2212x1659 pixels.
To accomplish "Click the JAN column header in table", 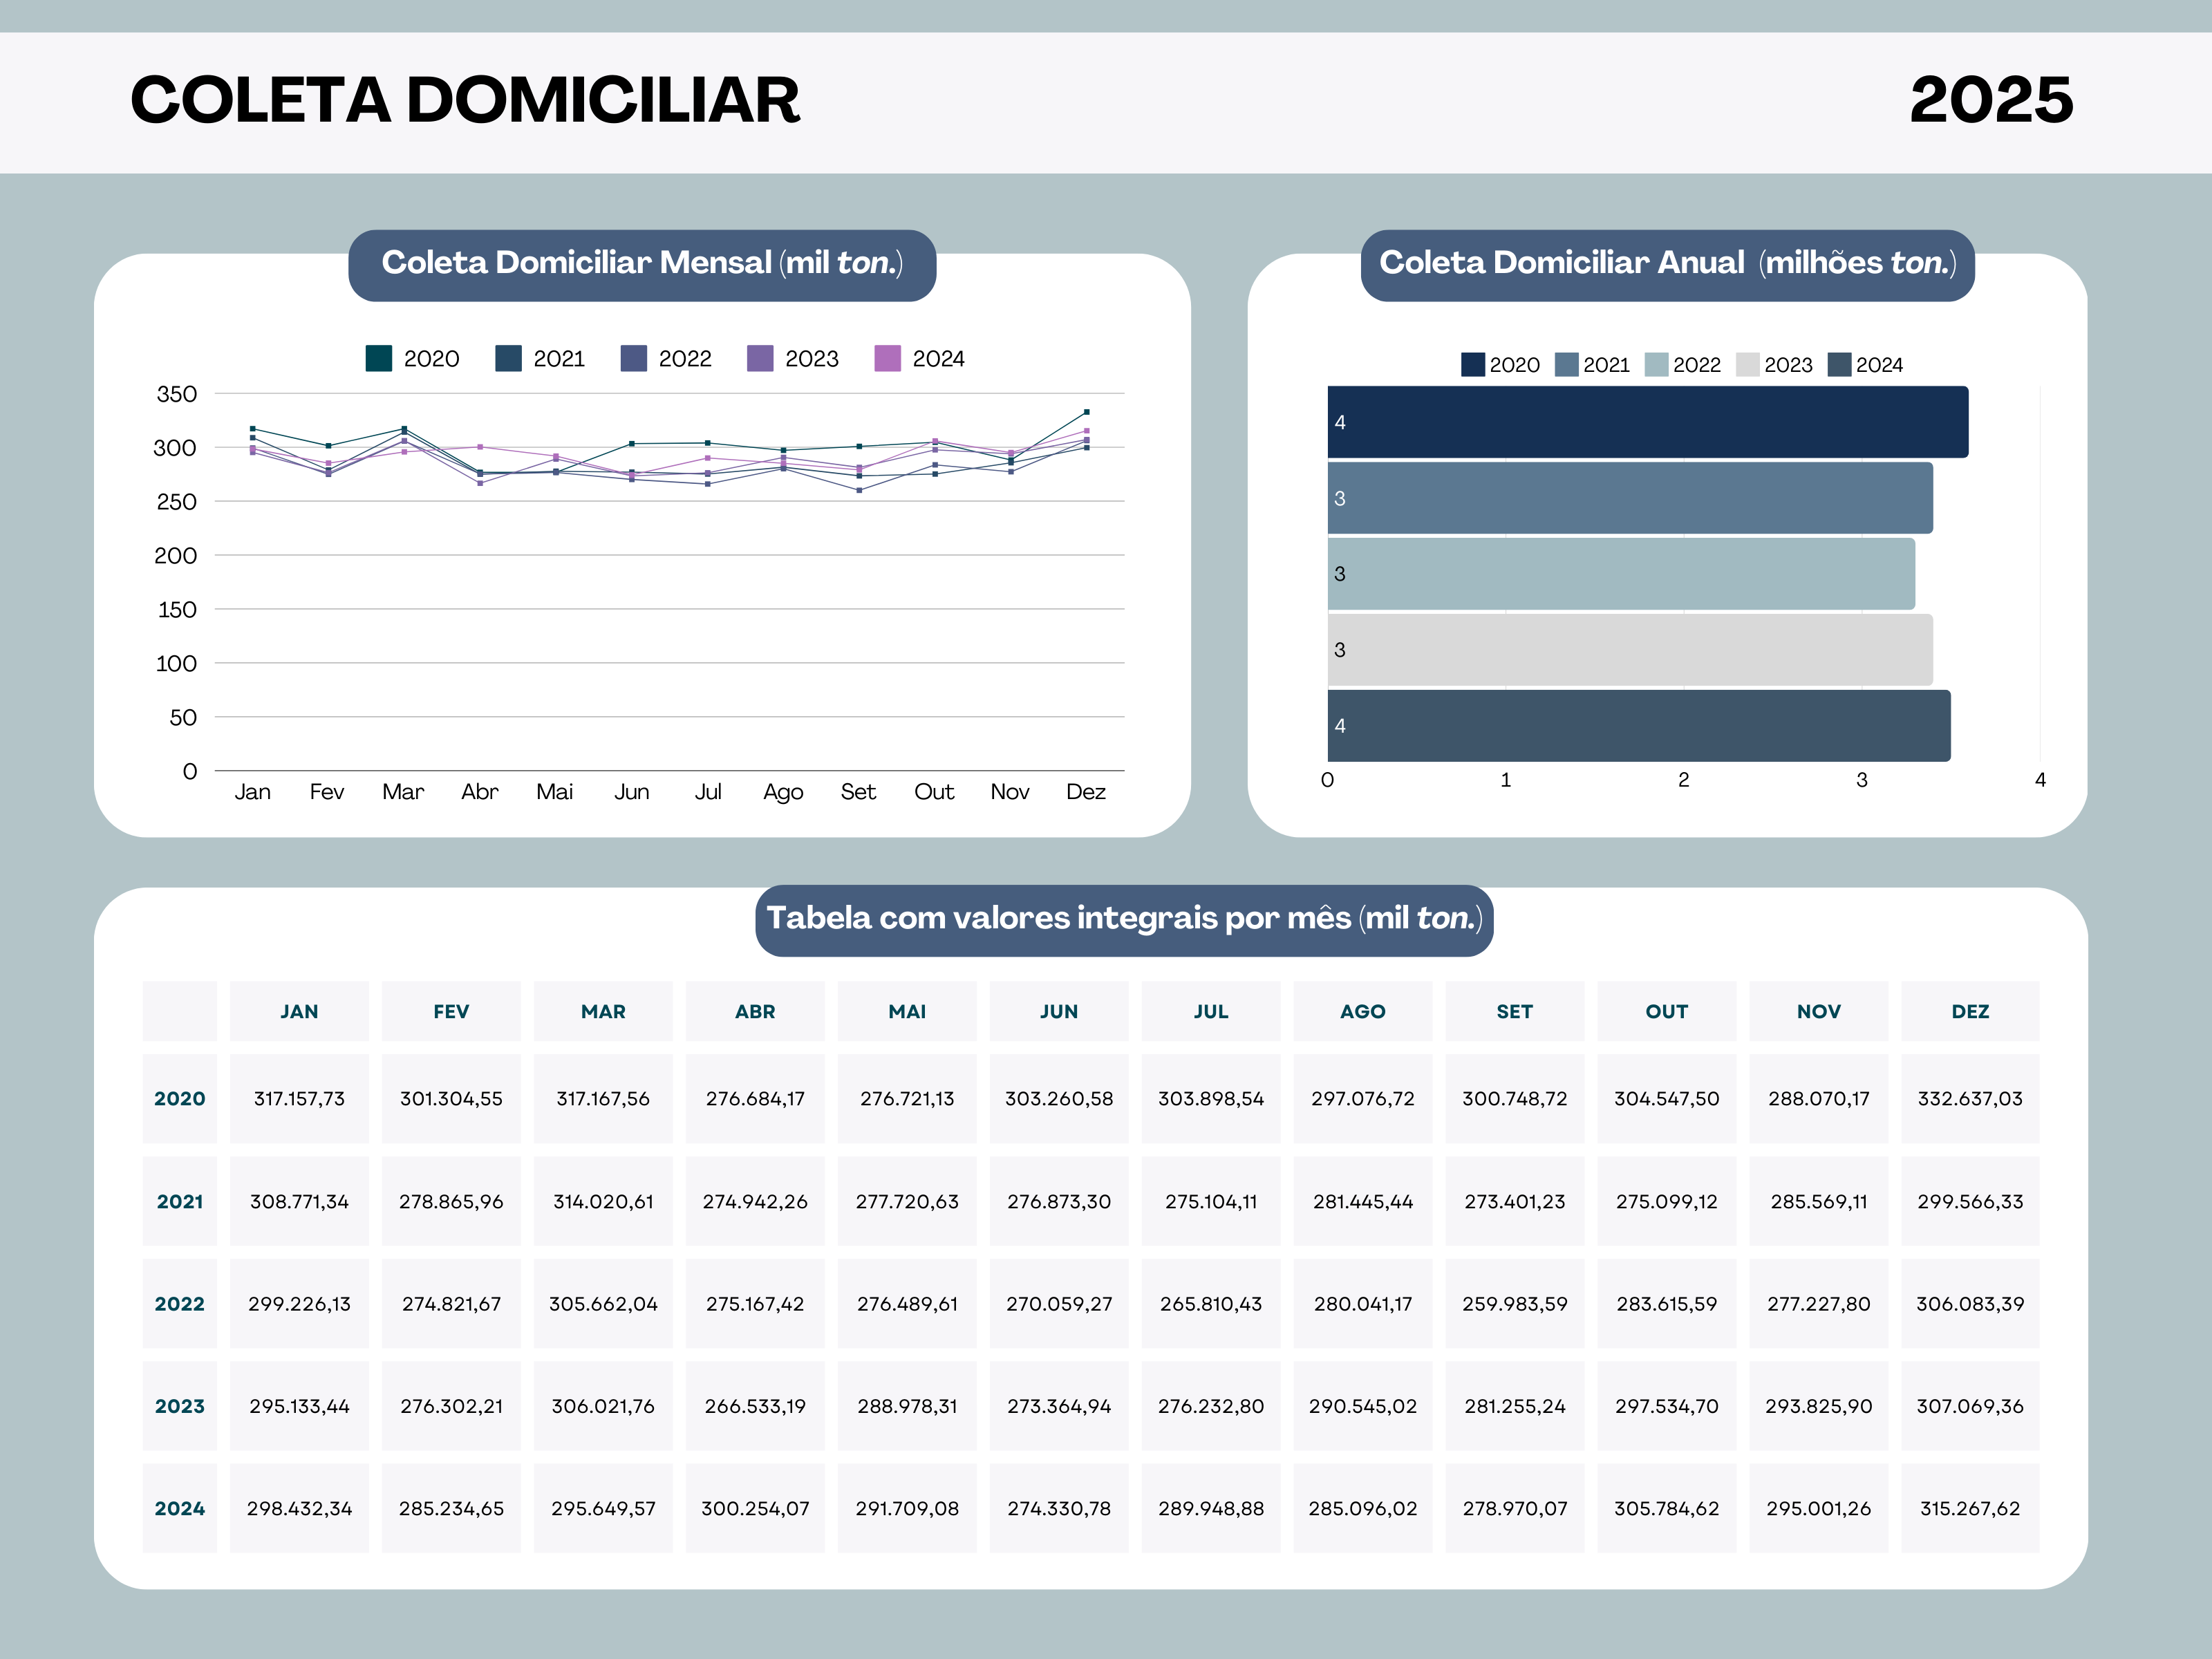I will (299, 1011).
